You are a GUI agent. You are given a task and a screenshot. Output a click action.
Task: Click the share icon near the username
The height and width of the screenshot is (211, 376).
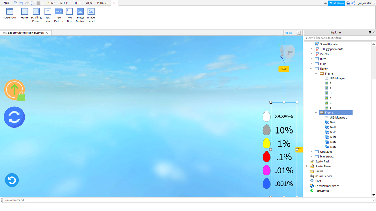tap(353, 3)
